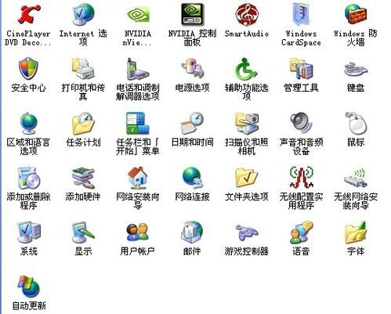Screen dimensions: 391x314
Task: Open the 添加硬件 icon
Action: tap(83, 178)
